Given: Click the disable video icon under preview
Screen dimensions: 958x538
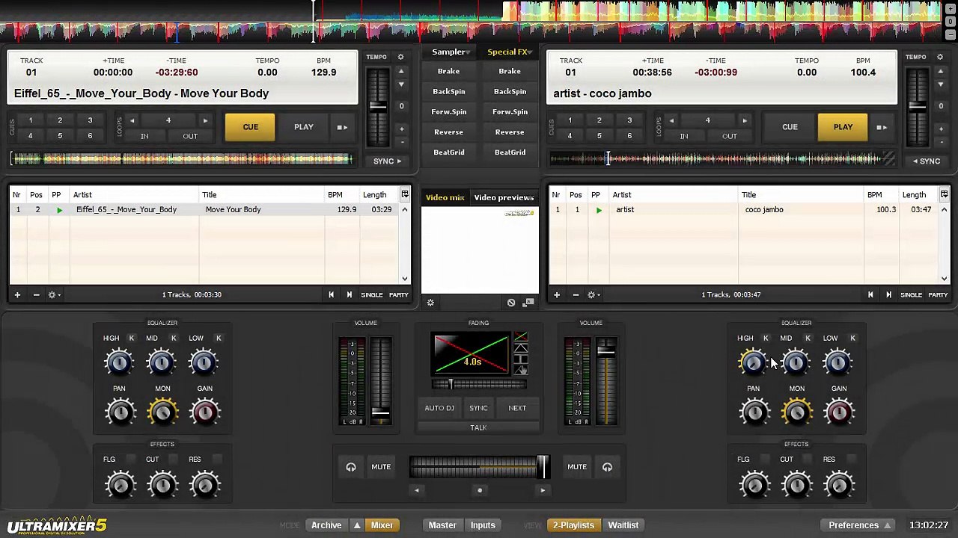Looking at the screenshot, I should 511,303.
